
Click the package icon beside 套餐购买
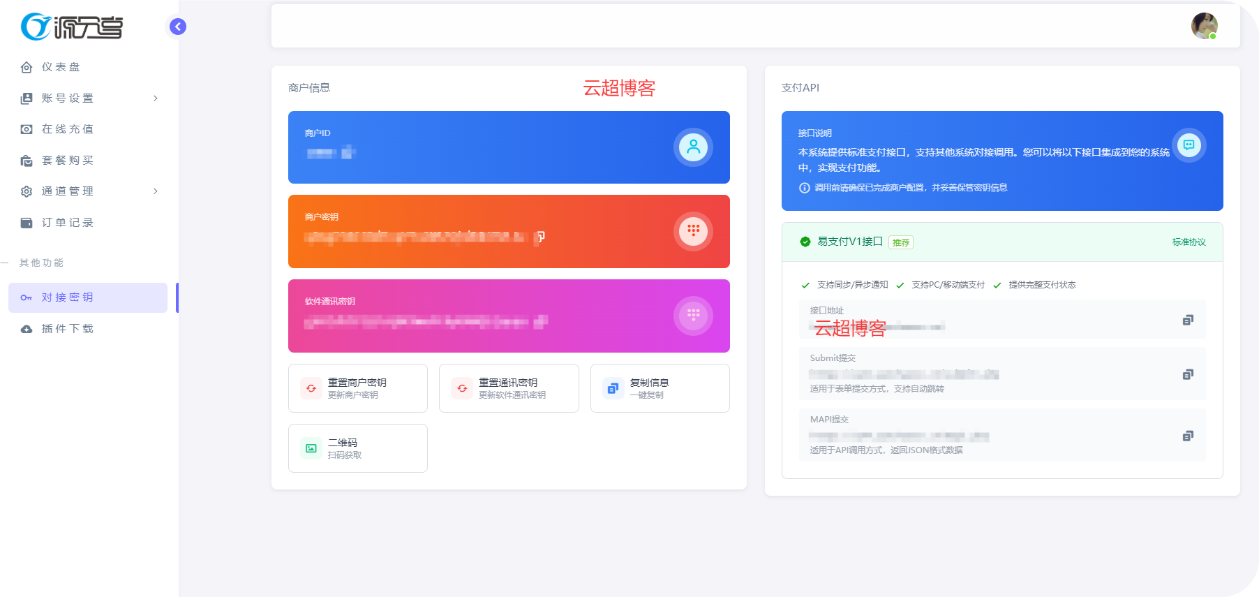point(27,161)
